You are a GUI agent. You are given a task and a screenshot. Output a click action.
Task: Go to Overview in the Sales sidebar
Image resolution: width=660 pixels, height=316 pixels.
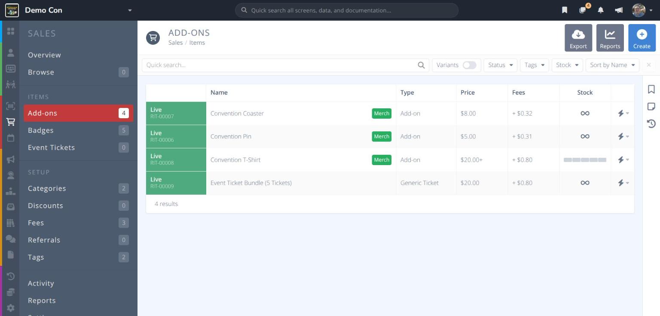[78, 55]
